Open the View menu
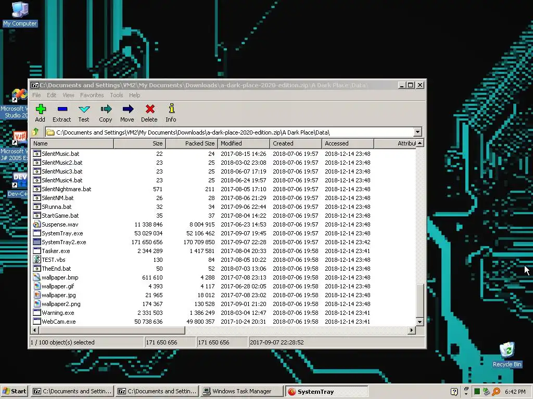The width and height of the screenshot is (533, 399). [68, 95]
